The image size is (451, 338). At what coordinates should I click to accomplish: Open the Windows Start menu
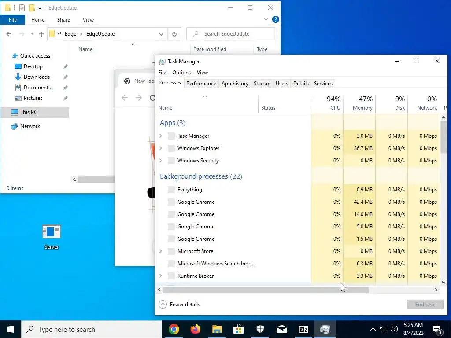tap(11, 329)
